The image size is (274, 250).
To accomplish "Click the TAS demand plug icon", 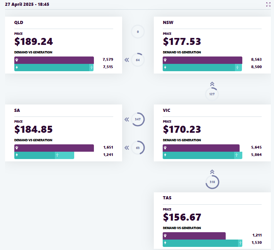I will [165, 236].
